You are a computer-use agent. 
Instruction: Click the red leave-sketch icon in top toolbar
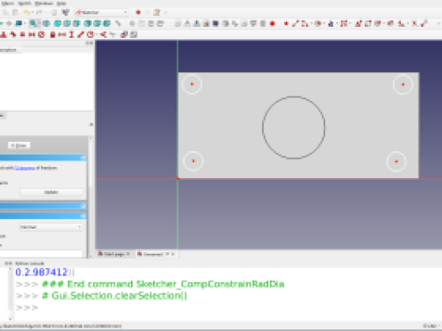coord(138,13)
